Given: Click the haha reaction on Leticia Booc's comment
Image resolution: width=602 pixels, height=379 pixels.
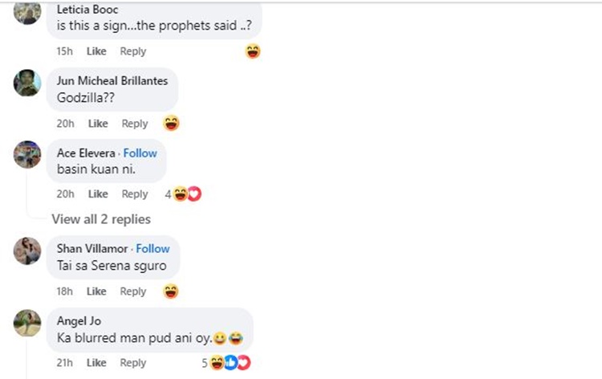Looking at the screenshot, I should point(253,51).
